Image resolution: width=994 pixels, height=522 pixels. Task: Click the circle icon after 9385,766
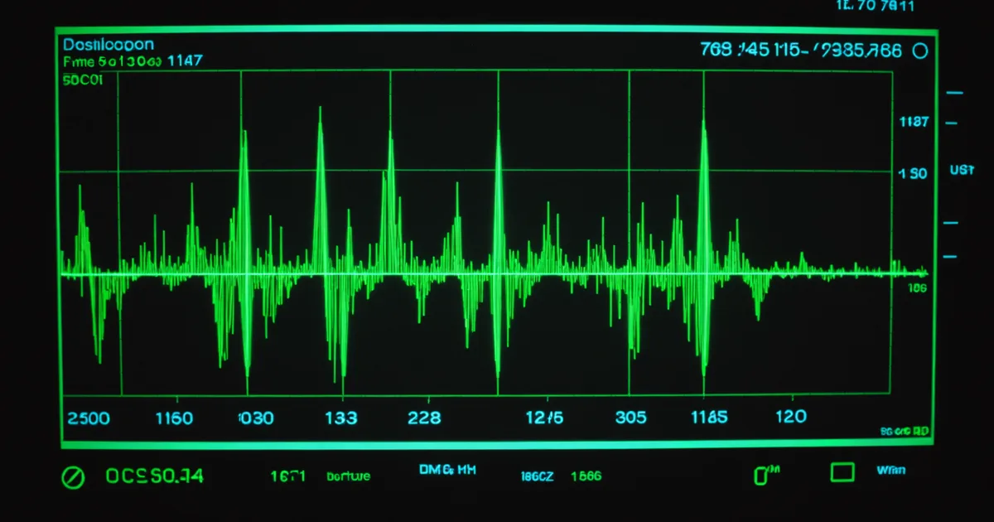tap(919, 51)
